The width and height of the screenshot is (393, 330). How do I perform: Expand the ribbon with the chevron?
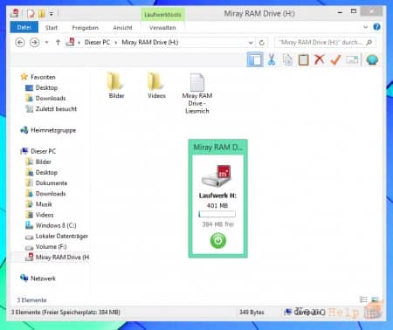(365, 27)
